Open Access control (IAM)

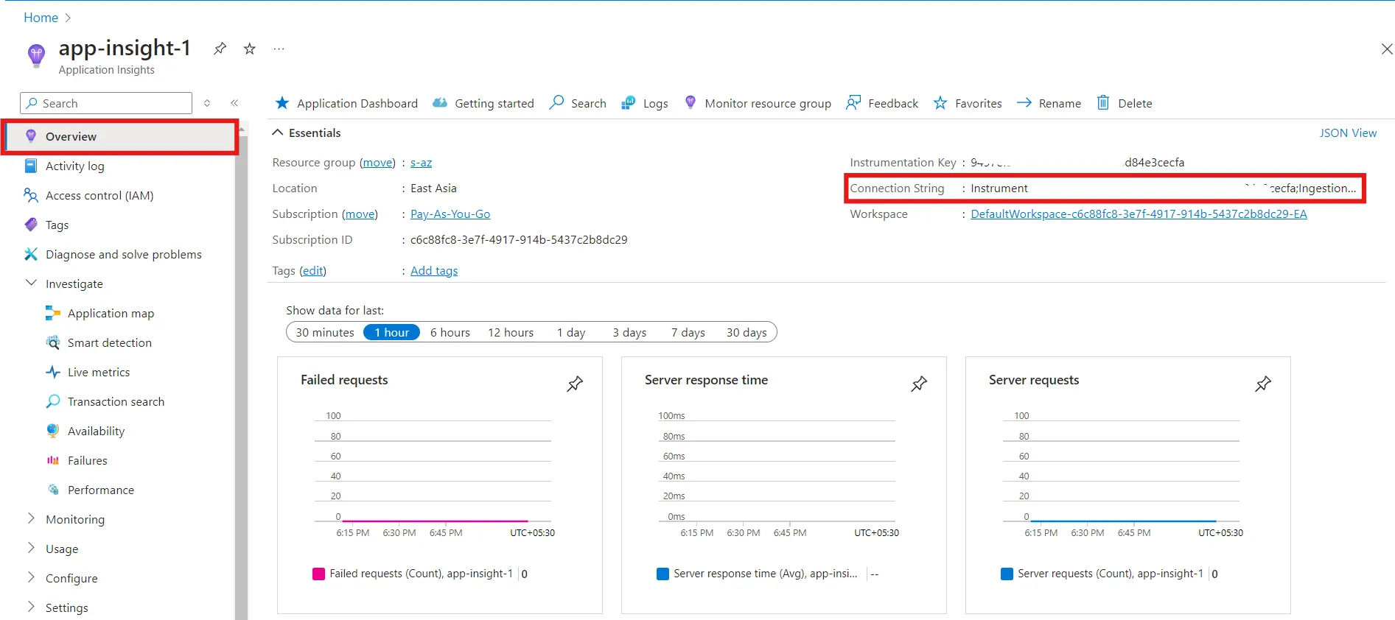coord(99,196)
